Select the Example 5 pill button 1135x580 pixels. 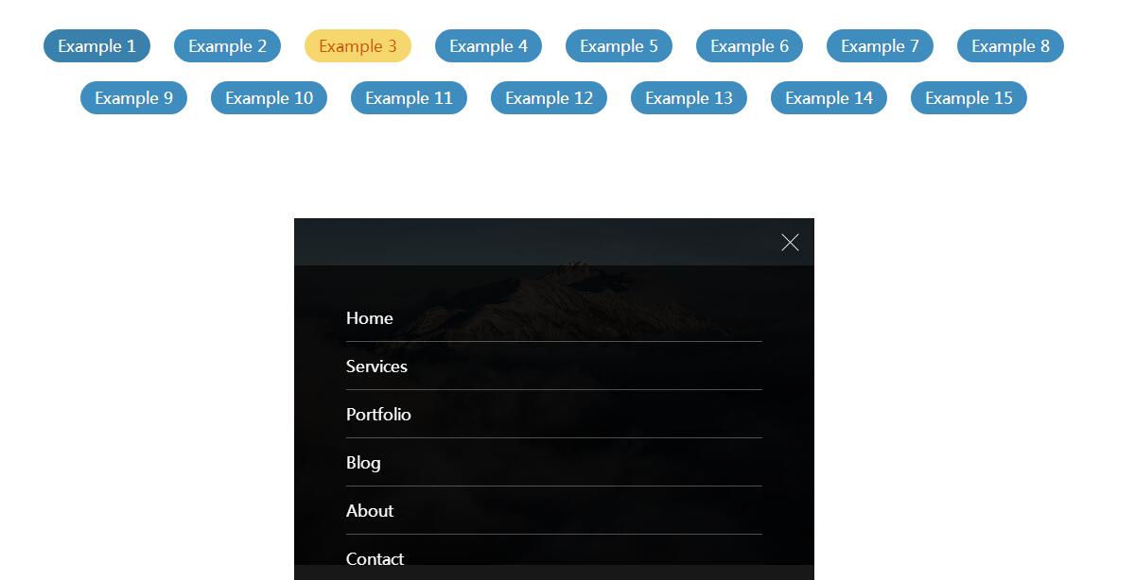pos(619,46)
